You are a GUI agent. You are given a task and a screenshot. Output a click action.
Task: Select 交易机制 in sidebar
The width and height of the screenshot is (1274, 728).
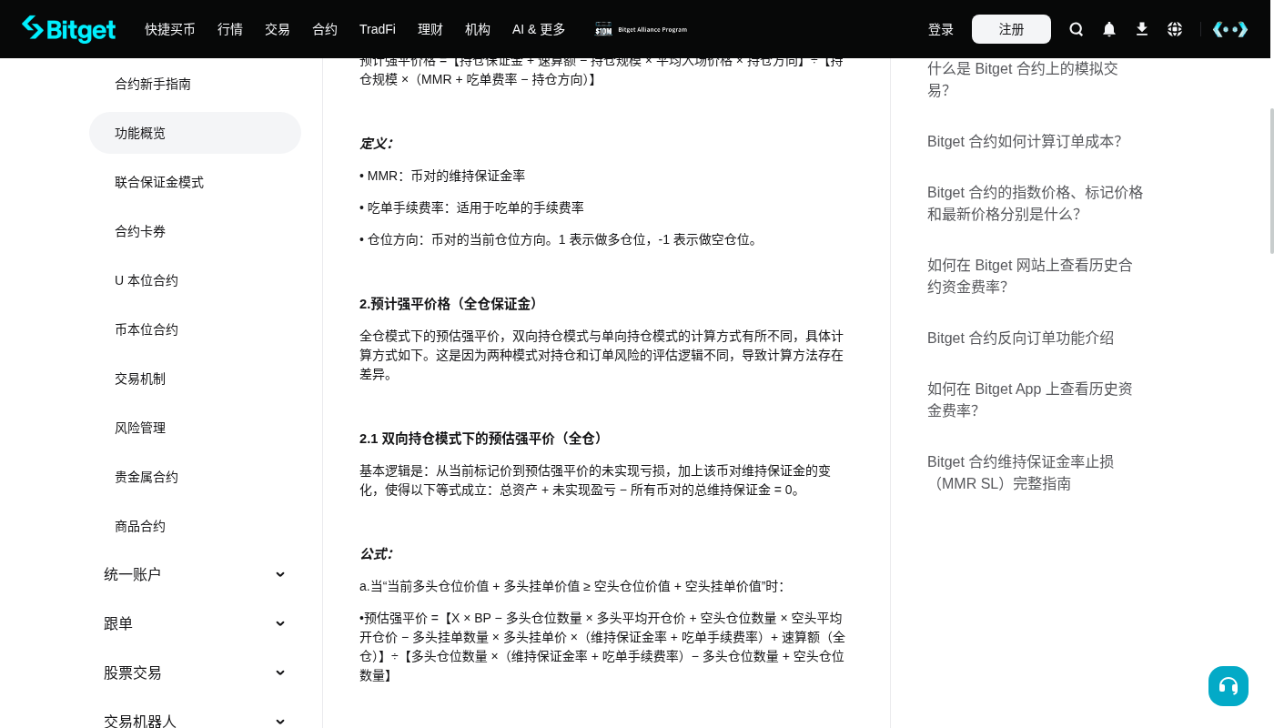[195, 379]
